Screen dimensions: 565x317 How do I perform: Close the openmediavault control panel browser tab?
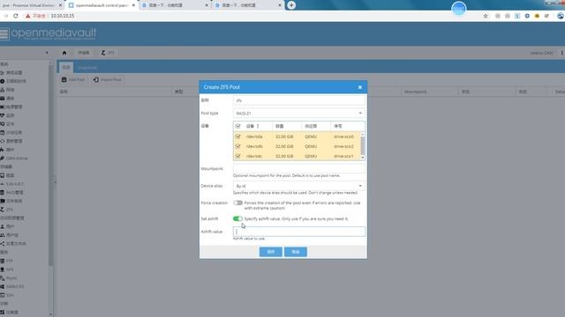click(x=133, y=5)
